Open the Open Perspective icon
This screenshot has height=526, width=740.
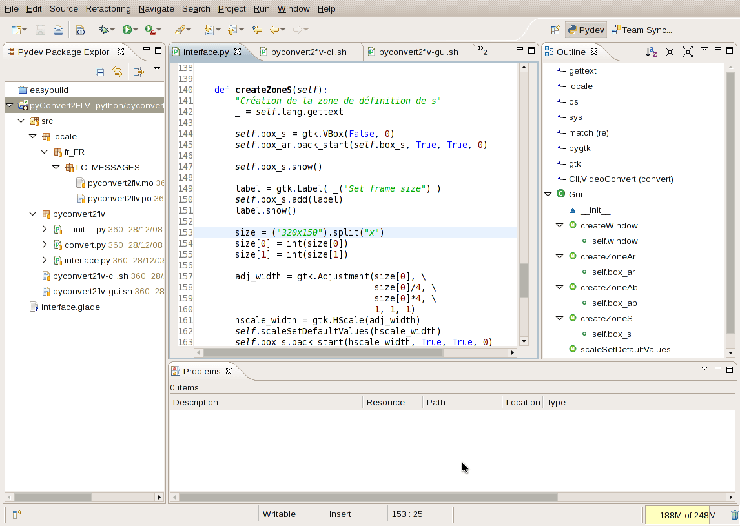(x=555, y=30)
